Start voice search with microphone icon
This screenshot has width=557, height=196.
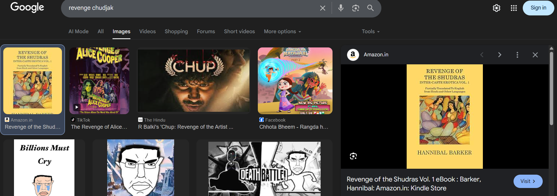(341, 8)
